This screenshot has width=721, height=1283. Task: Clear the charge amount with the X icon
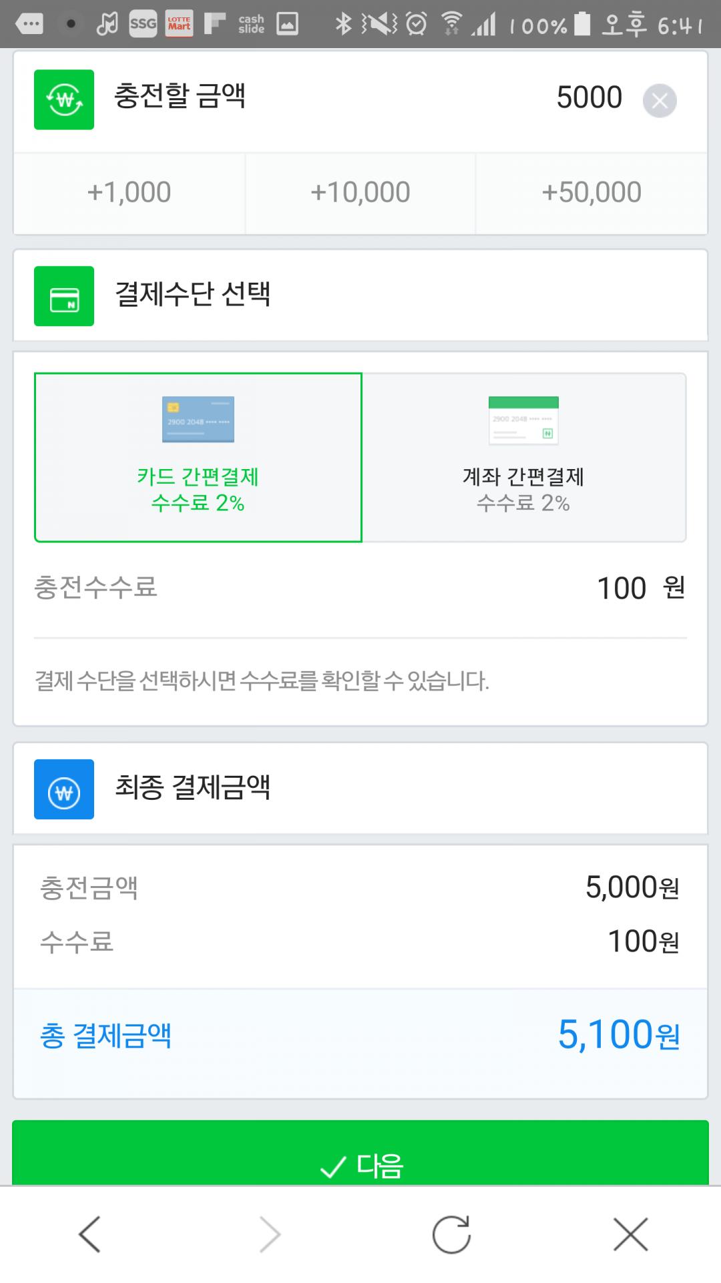(660, 101)
